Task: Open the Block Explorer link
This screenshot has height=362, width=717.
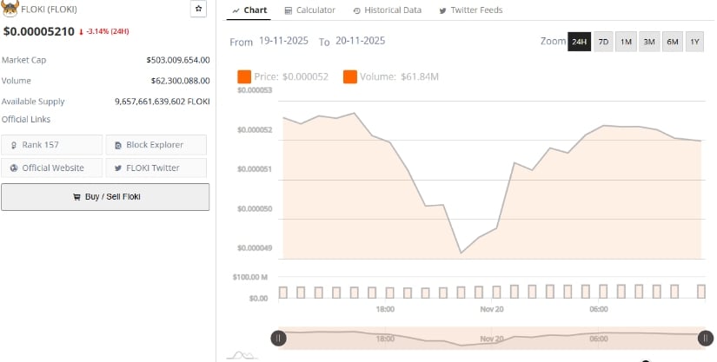Action: coord(156,145)
